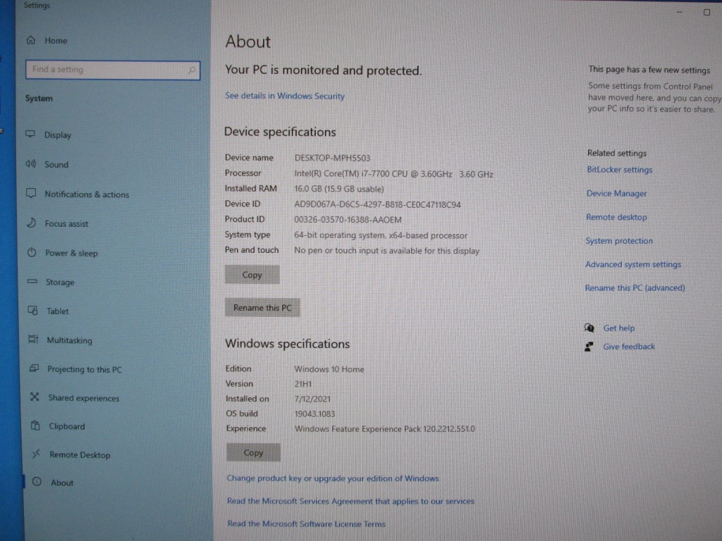Open BitLocker settings link

point(619,170)
